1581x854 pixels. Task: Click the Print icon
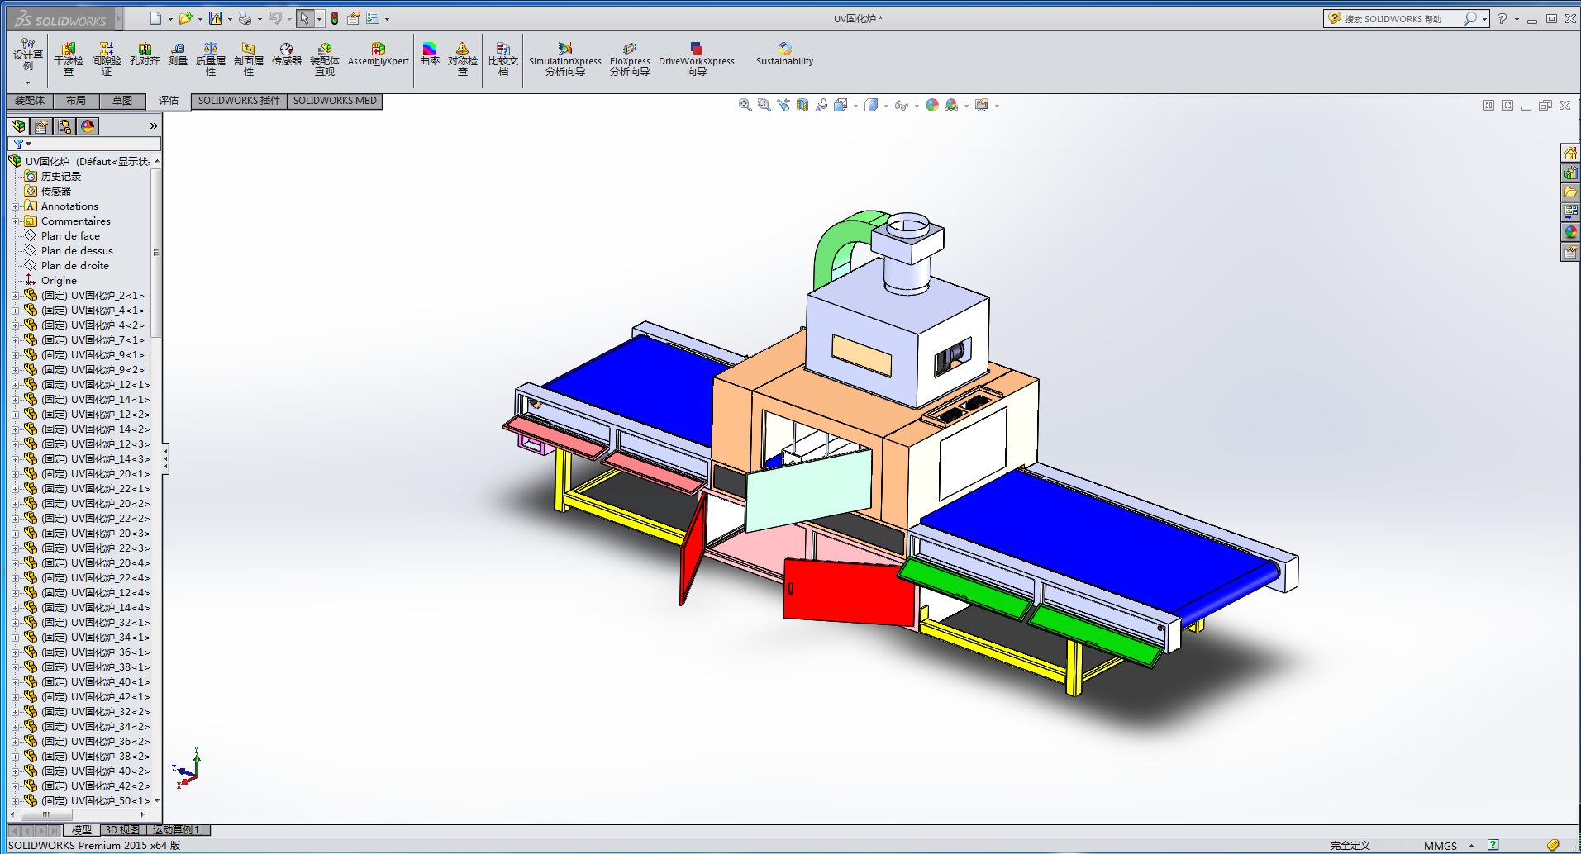pyautogui.click(x=245, y=18)
